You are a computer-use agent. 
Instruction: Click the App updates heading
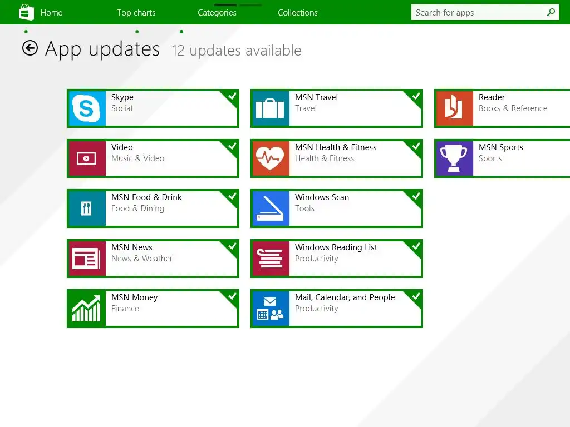[102, 49]
